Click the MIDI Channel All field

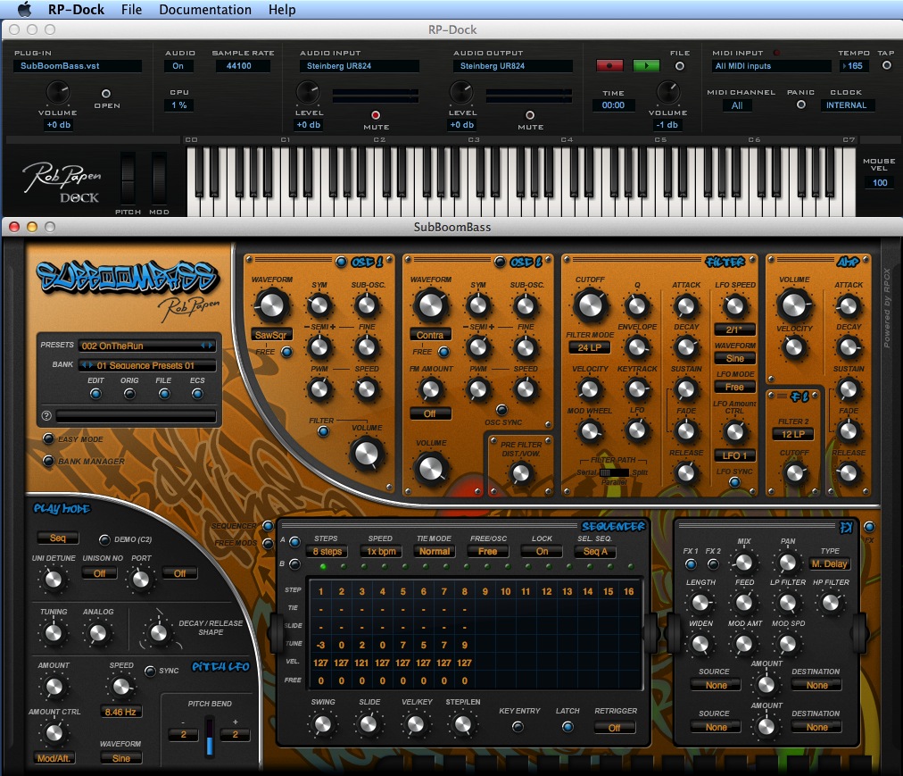[736, 105]
